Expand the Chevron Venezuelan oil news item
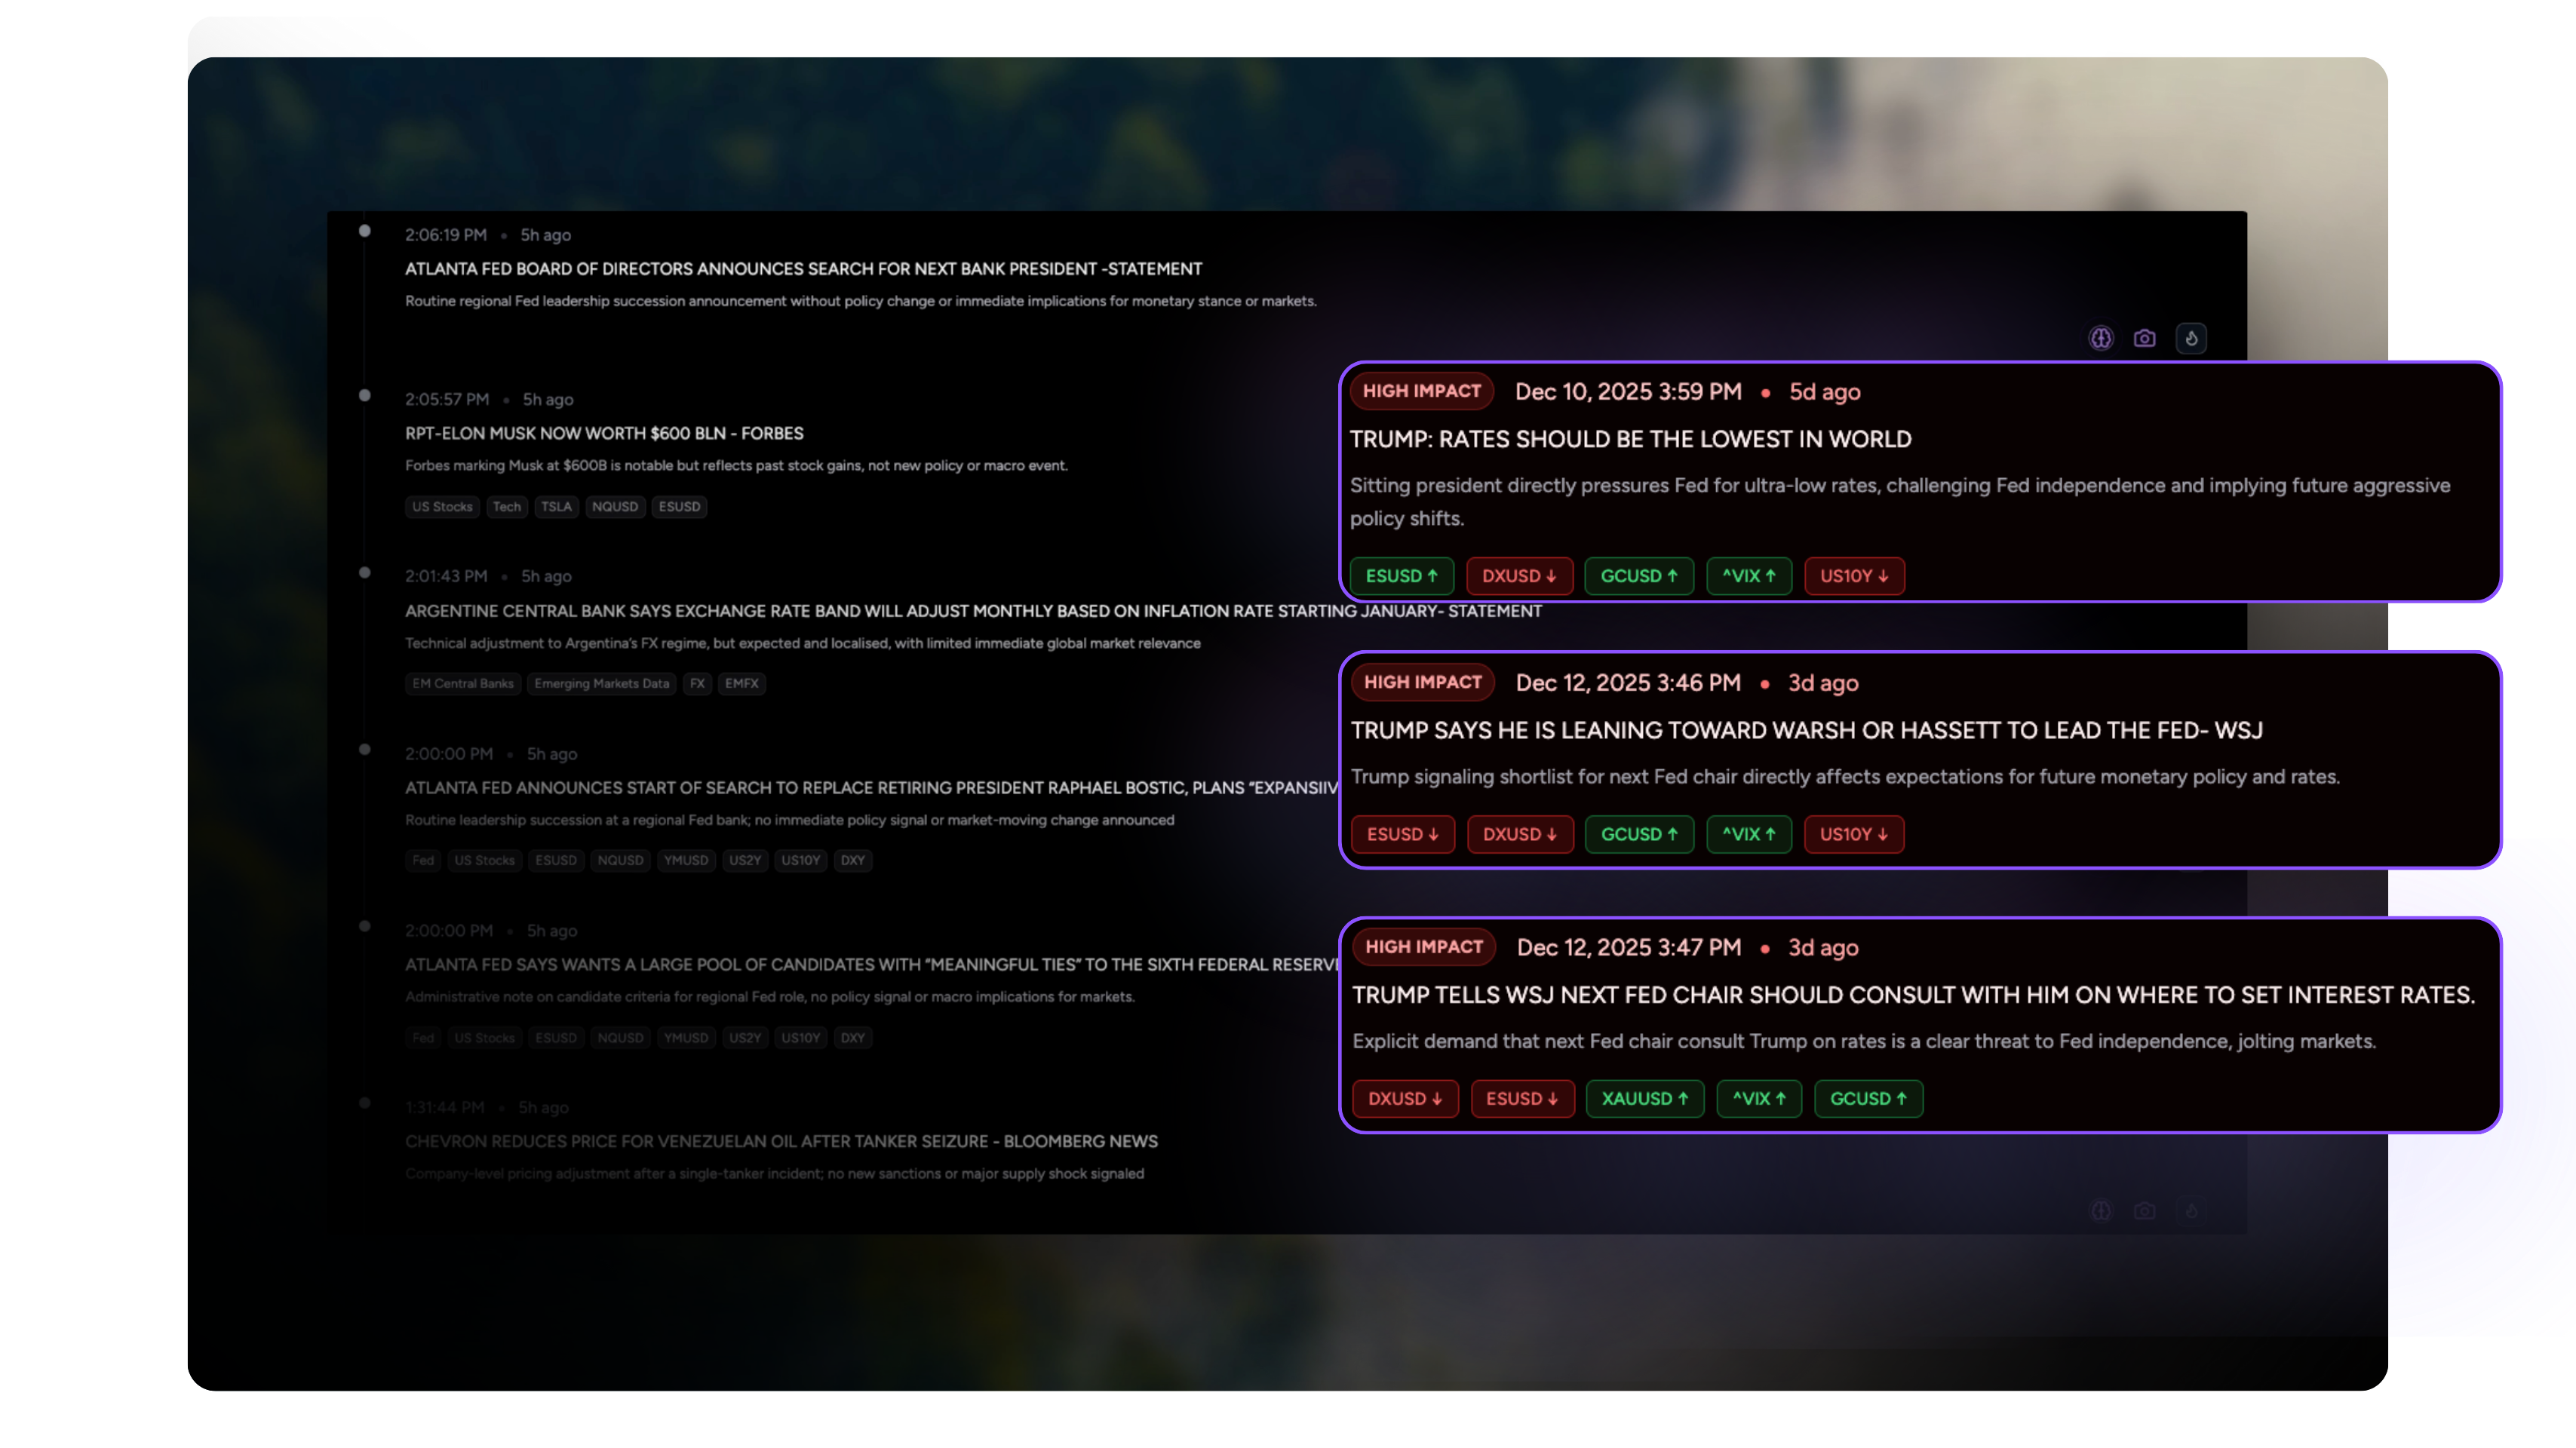Image resolution: width=2576 pixels, height=1448 pixels. [x=781, y=1140]
